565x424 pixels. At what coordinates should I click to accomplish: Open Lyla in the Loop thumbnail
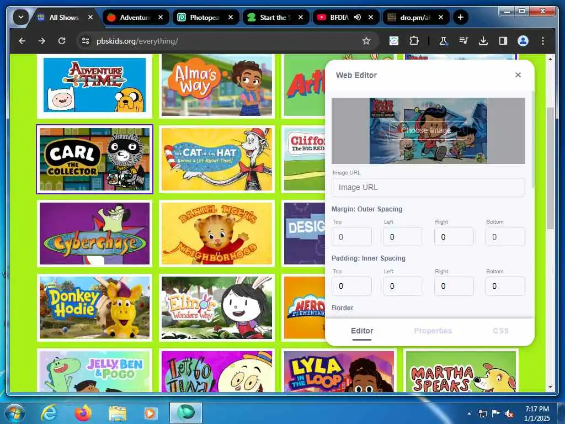pyautogui.click(x=339, y=370)
